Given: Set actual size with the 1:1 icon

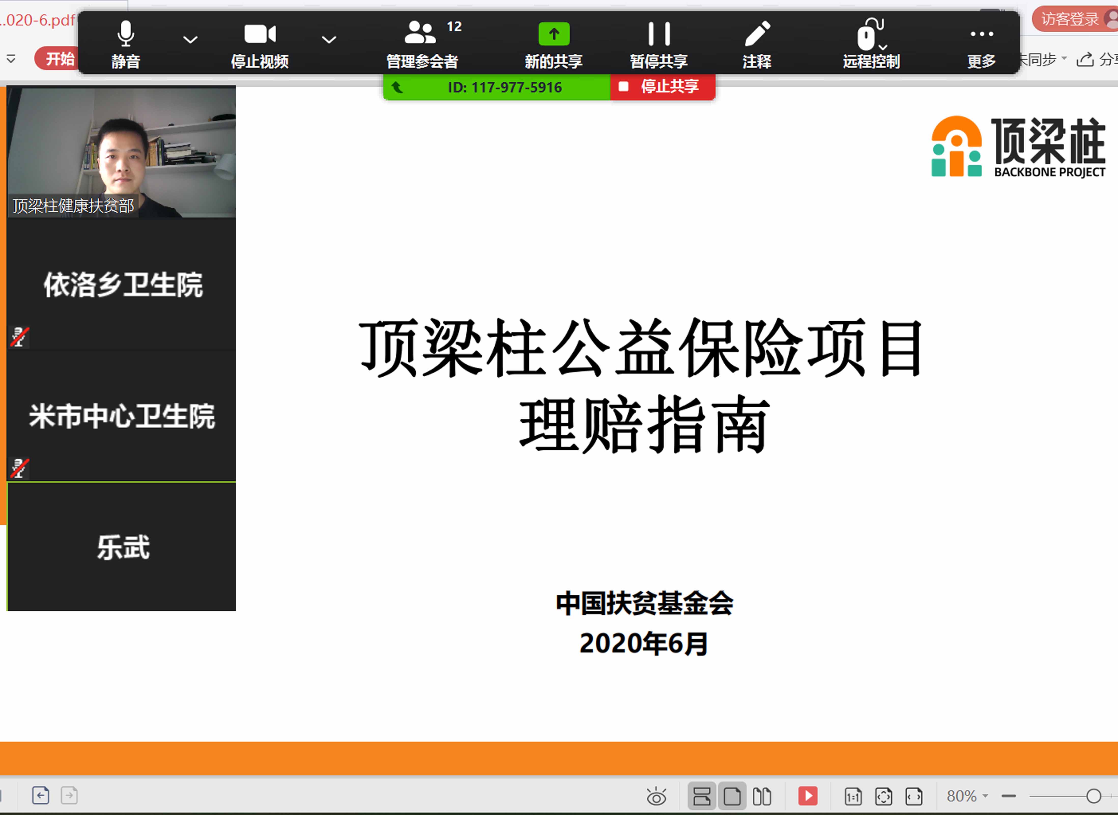Looking at the screenshot, I should (x=854, y=796).
